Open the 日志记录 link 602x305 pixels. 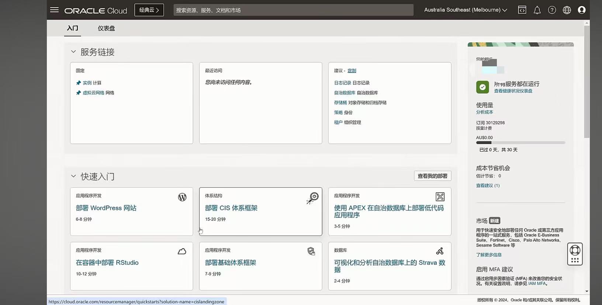tap(343, 83)
